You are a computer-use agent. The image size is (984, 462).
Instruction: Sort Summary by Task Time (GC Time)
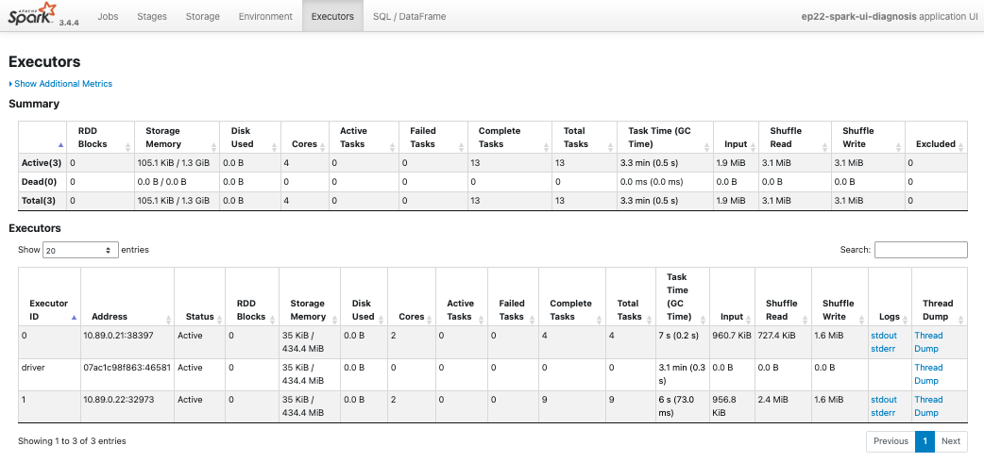tap(665, 138)
